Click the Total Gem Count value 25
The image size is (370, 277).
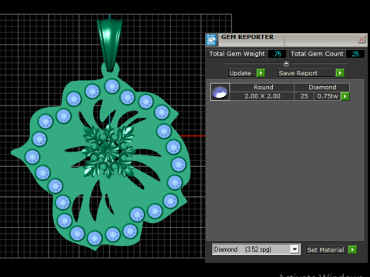tap(355, 54)
